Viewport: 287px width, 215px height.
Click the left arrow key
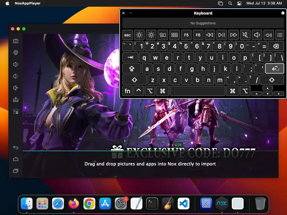(x=256, y=94)
